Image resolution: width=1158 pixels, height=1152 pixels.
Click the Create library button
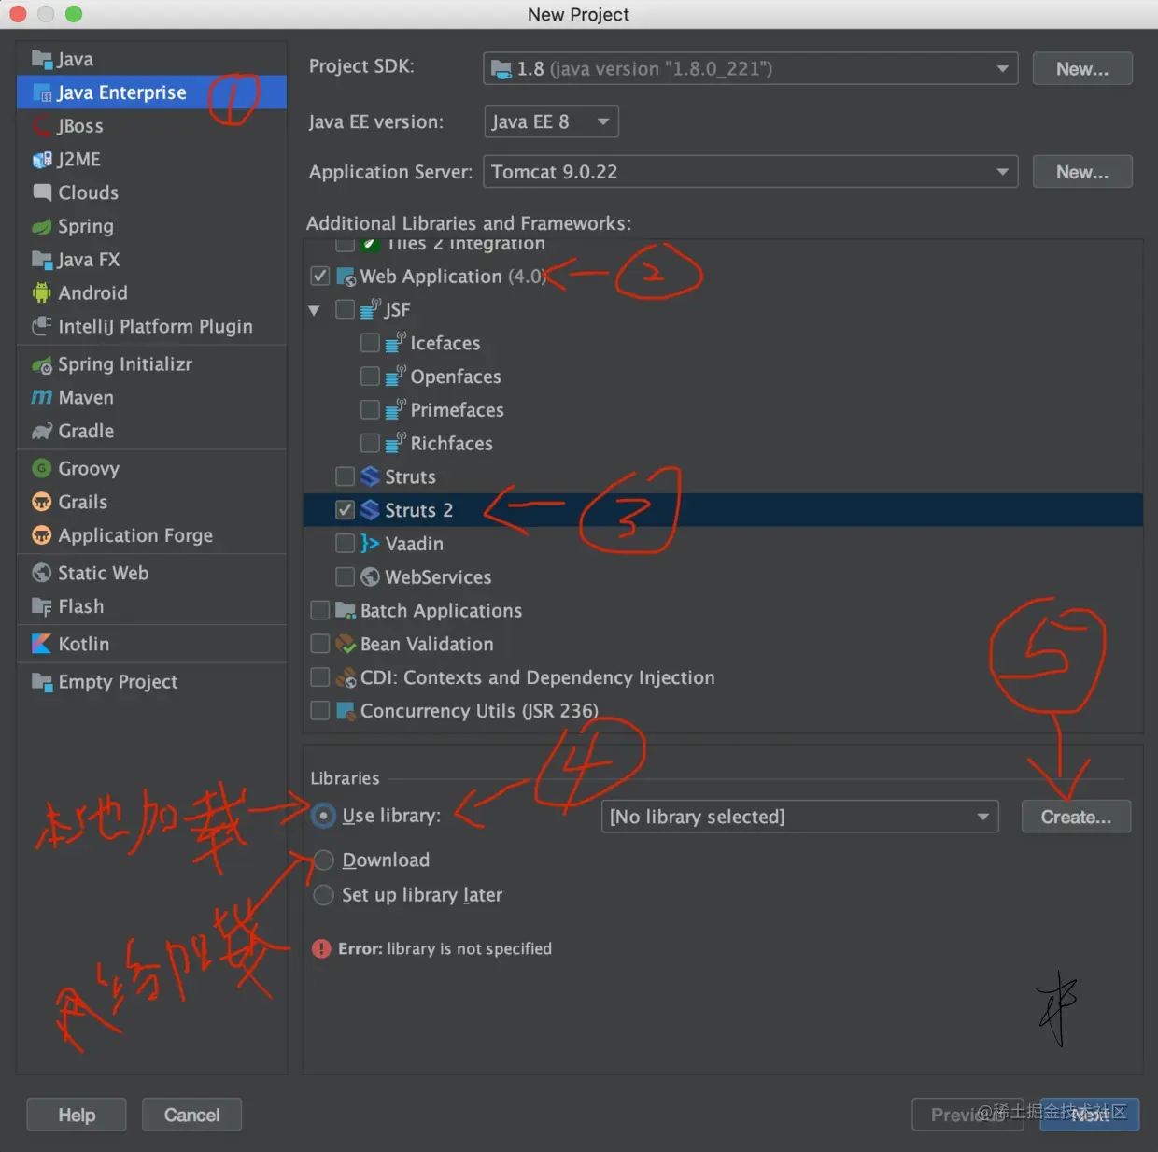coord(1076,817)
